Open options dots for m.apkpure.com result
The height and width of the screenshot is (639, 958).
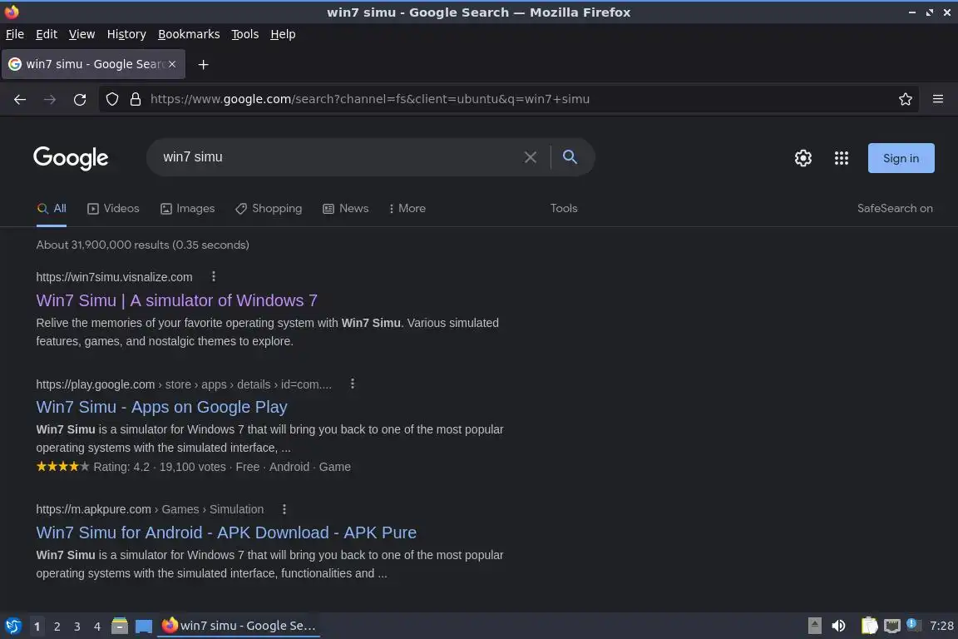[284, 508]
